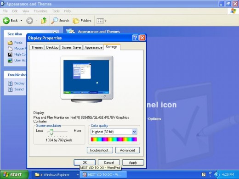This screenshot has height=179, width=239.
Task: Click the Start button on taskbar
Action: 14,174
